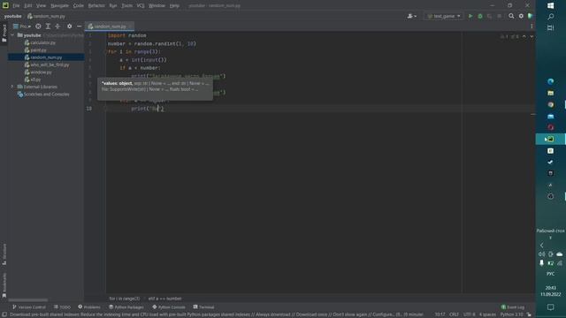Run the text_game configuration with green play button

470,16
